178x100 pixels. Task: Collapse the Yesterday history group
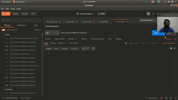3,89
